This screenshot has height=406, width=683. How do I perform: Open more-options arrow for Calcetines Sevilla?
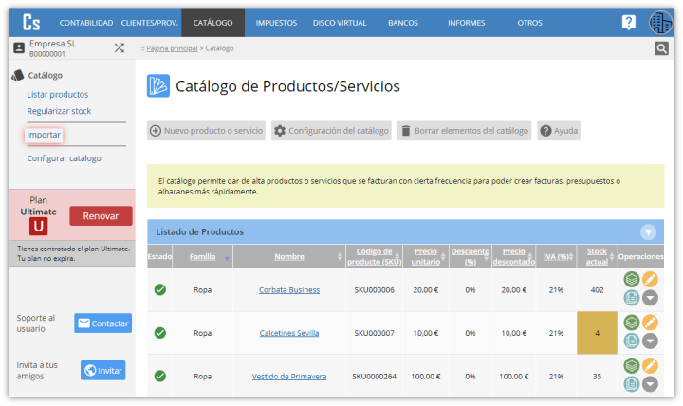[650, 341]
